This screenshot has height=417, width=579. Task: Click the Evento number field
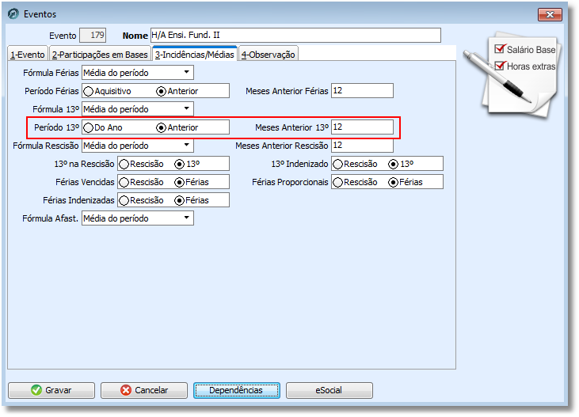(93, 36)
